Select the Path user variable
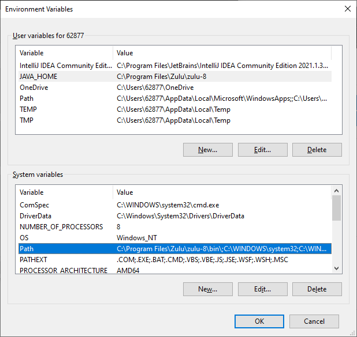357x337 pixels. point(175,99)
